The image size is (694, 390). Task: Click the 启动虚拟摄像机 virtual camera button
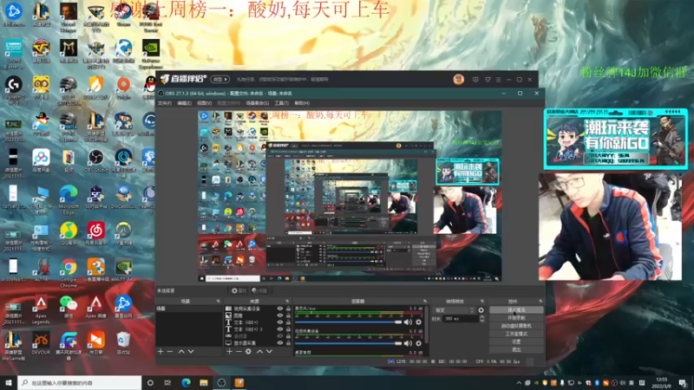click(516, 326)
